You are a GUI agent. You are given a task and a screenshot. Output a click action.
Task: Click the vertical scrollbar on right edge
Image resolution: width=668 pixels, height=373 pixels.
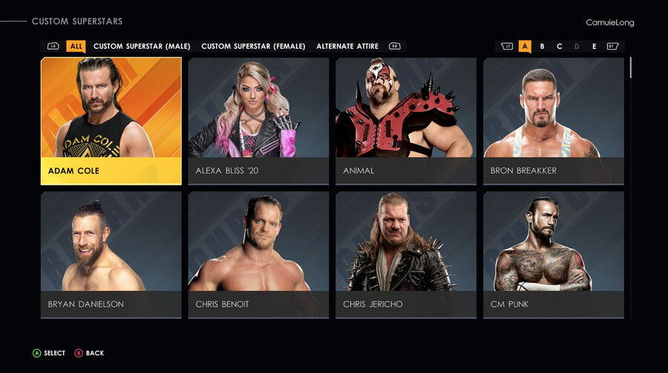tap(630, 188)
